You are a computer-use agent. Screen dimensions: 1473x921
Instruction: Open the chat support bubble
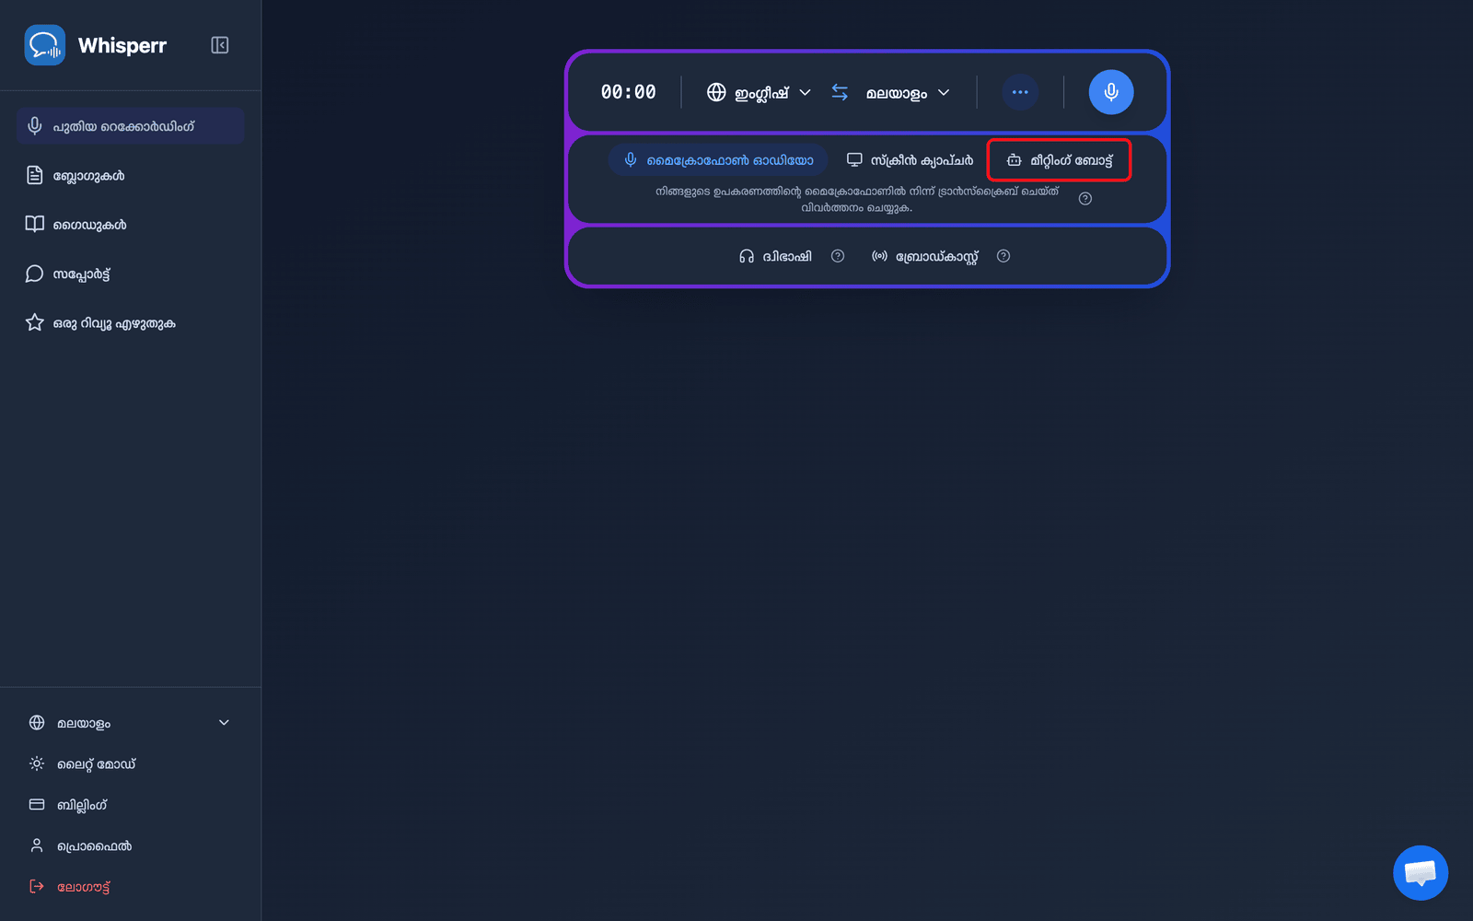click(x=1421, y=872)
